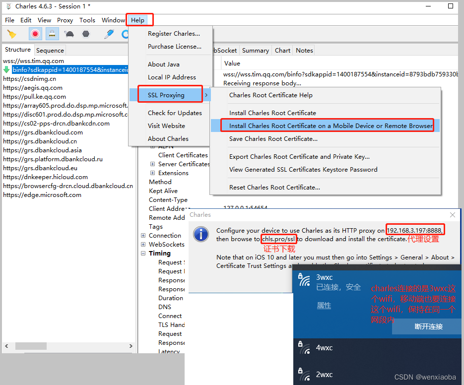Viewport: 464px width, 385px height.
Task: Toggle SSL proxying padlock toolbar icon
Action: click(x=52, y=34)
